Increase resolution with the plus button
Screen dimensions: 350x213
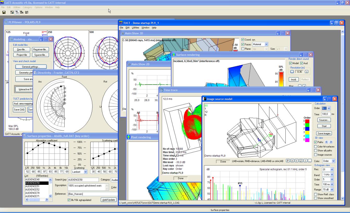tap(307, 72)
